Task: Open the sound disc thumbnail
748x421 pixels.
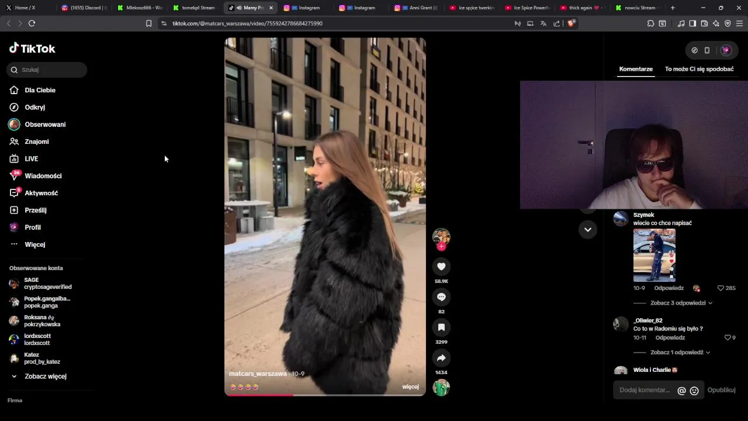Action: (441, 388)
